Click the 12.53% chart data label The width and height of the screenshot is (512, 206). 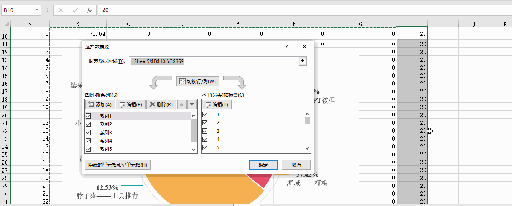[x=107, y=187]
